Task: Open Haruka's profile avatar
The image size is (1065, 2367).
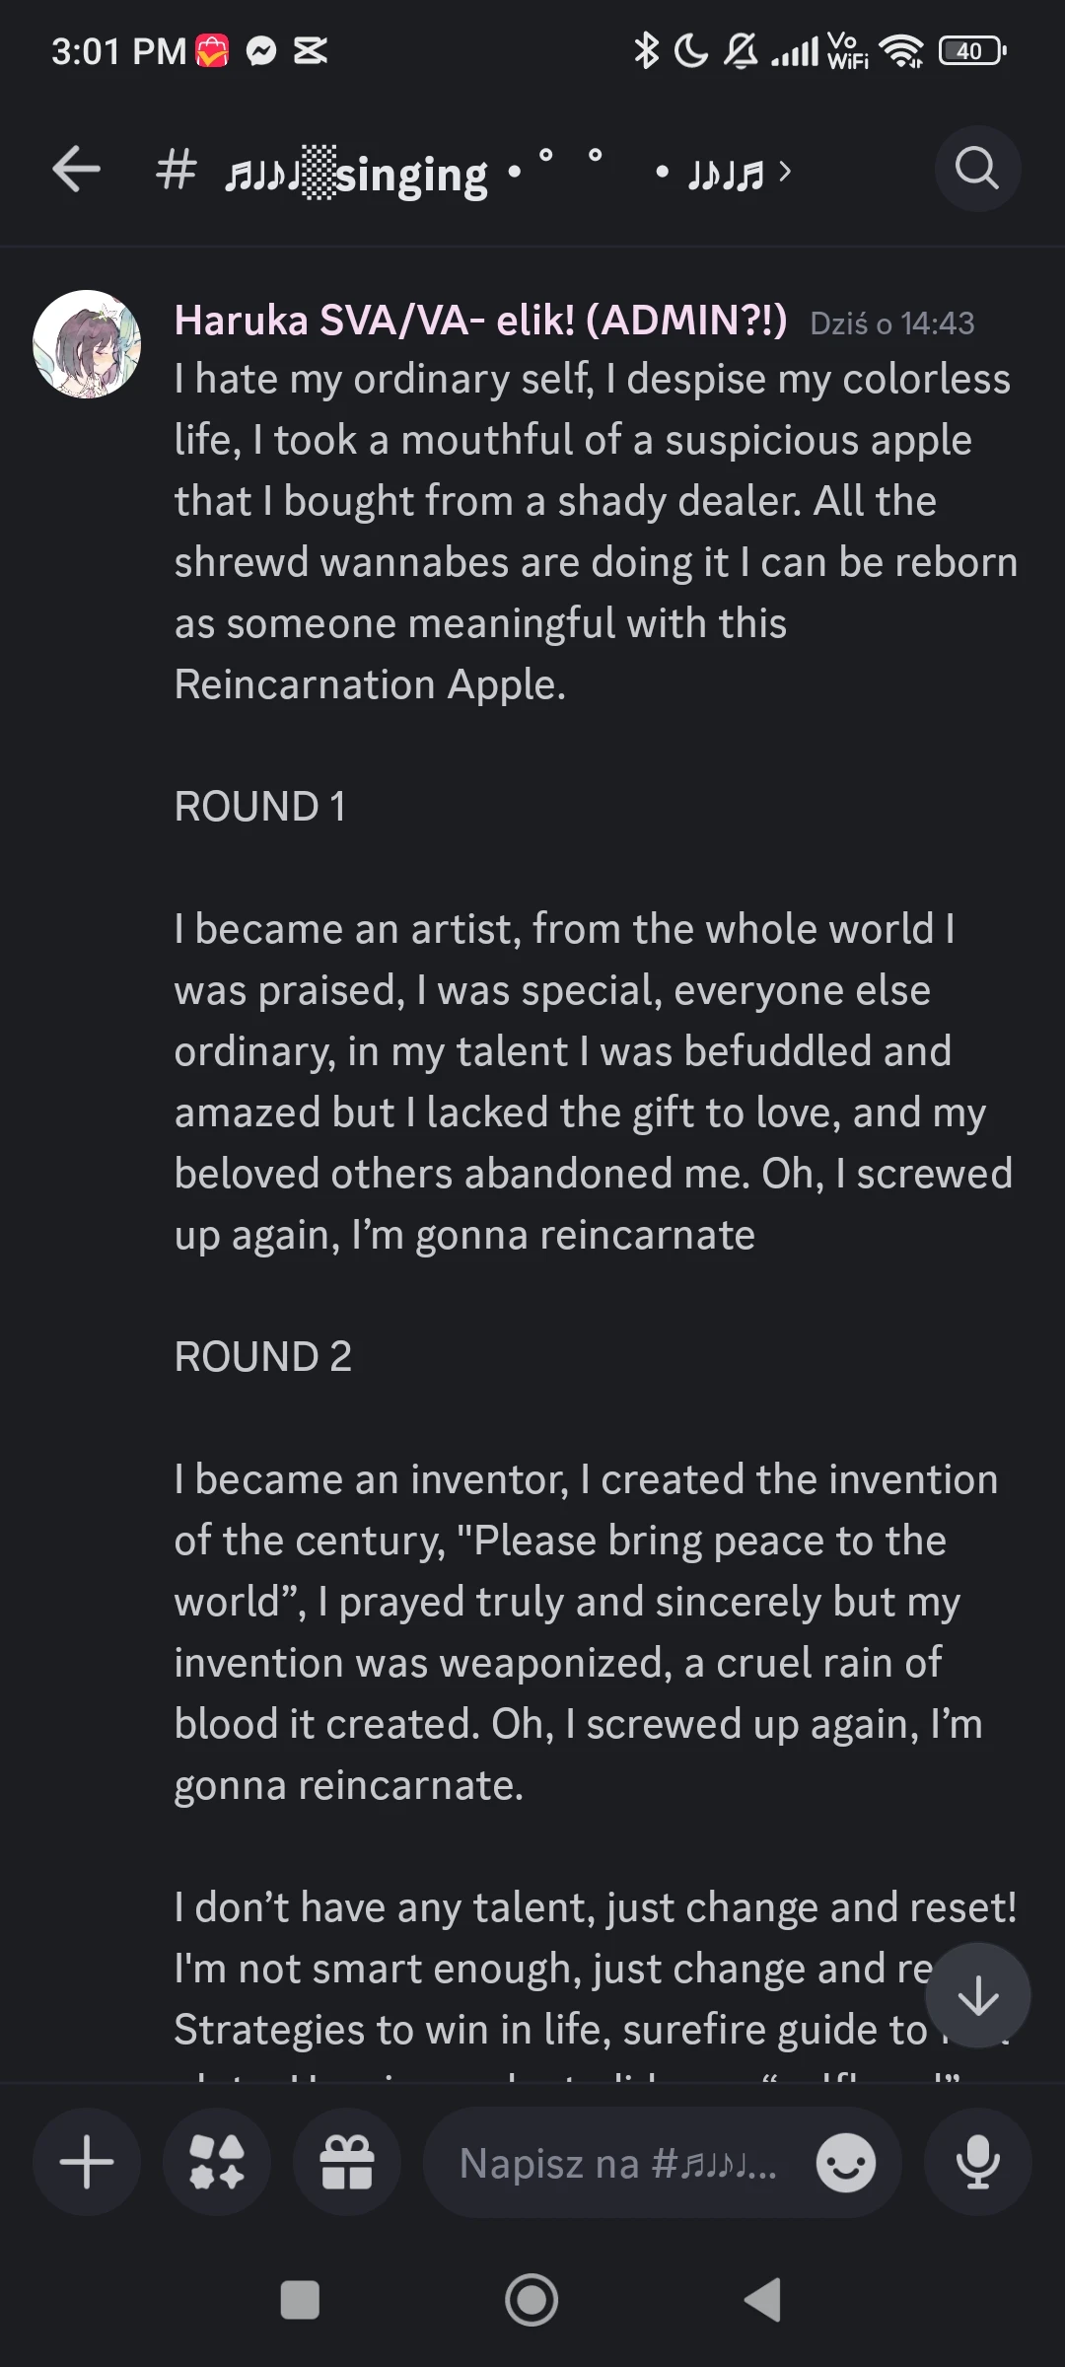Action: (87, 344)
